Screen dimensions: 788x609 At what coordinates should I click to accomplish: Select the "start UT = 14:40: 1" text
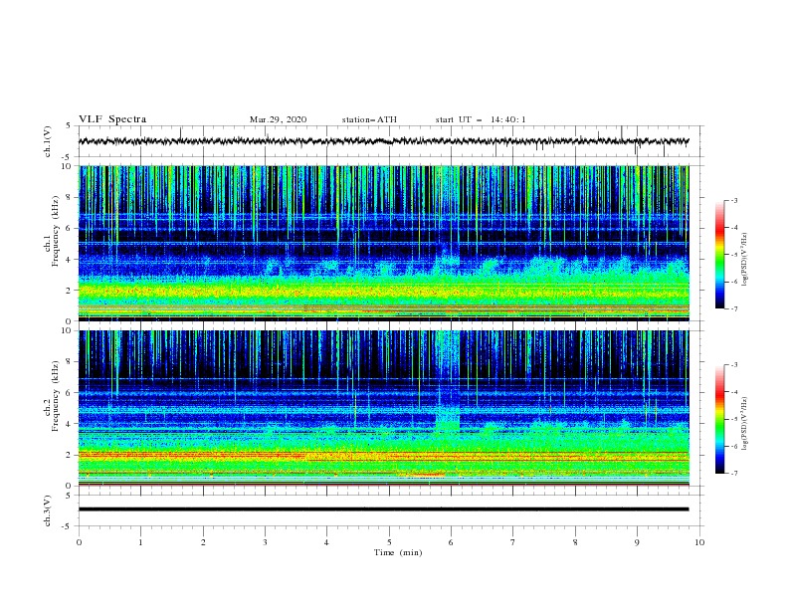point(481,119)
